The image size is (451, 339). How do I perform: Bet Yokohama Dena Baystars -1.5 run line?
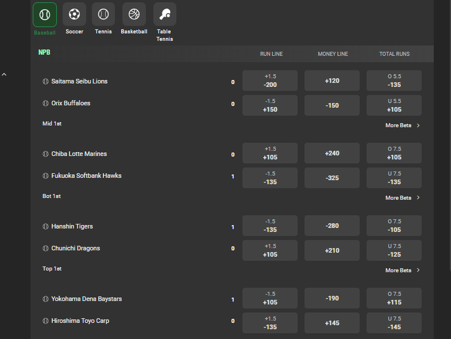click(270, 298)
